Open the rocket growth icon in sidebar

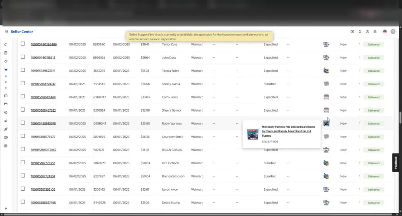[x=6, y=129]
